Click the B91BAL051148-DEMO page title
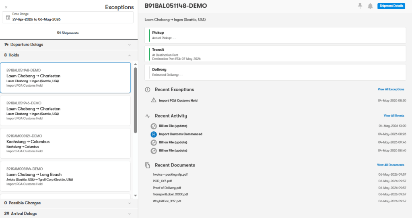Viewport: 412px width, 218px height. coord(176,6)
